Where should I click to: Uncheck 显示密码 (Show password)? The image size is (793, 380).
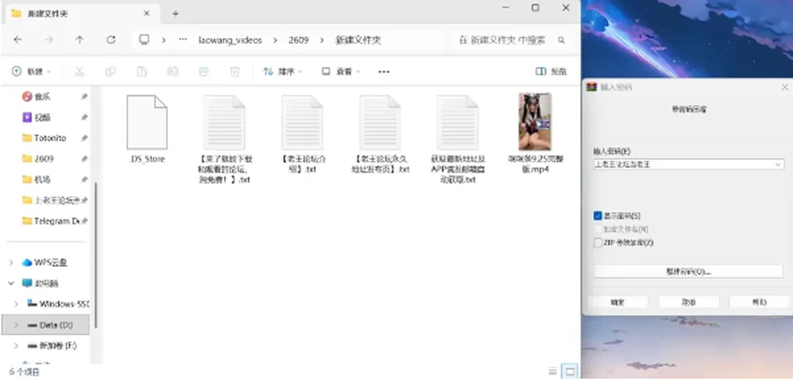click(x=598, y=216)
